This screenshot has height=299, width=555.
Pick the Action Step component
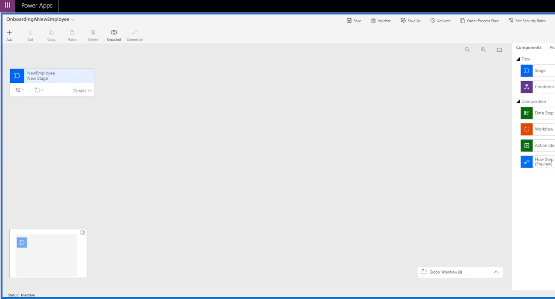click(538, 146)
